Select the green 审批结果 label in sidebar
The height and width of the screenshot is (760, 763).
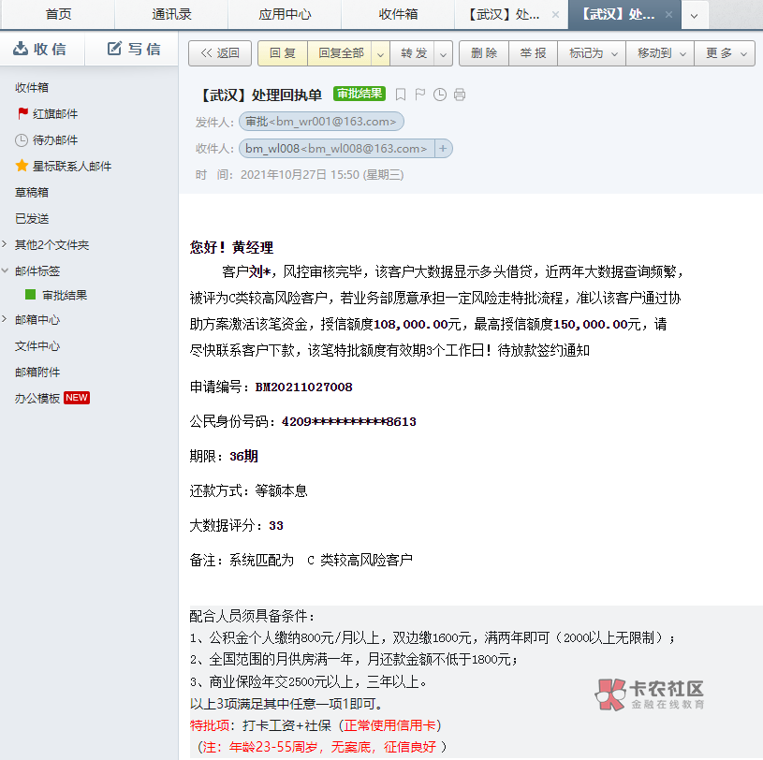coord(64,295)
